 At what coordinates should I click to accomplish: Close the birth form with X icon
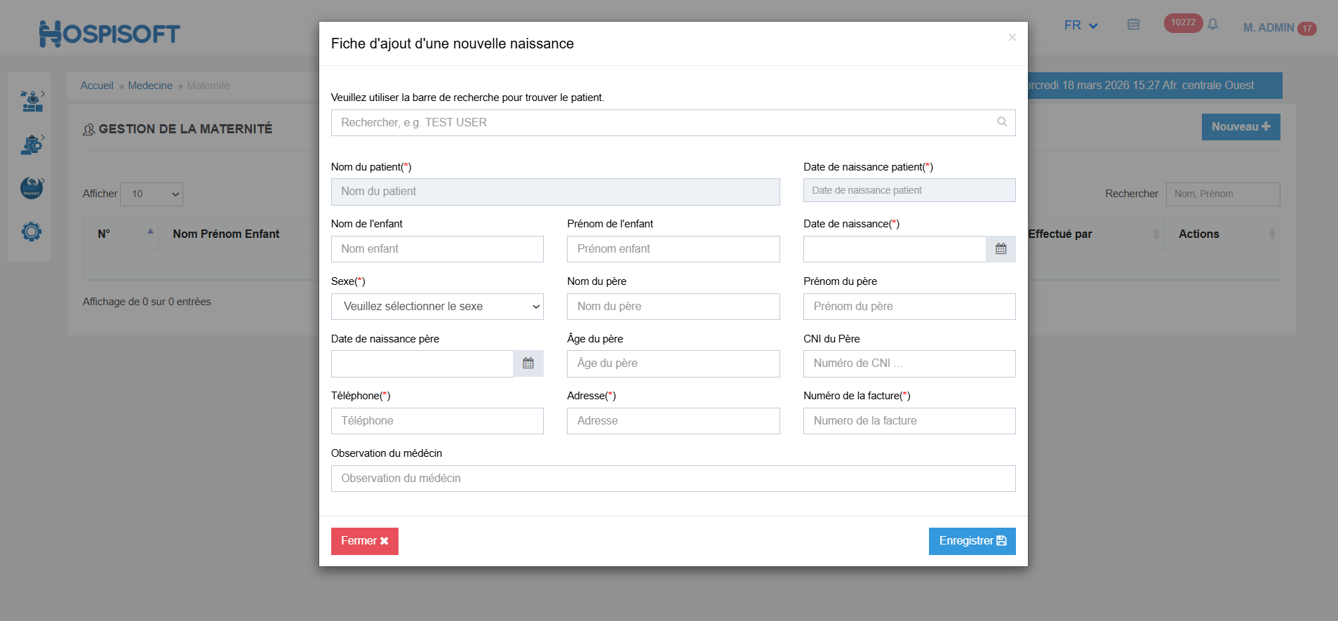(x=1012, y=37)
